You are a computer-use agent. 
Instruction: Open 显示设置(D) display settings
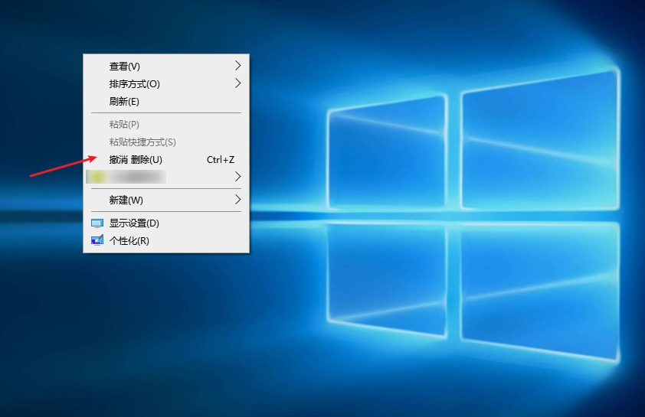coord(134,223)
